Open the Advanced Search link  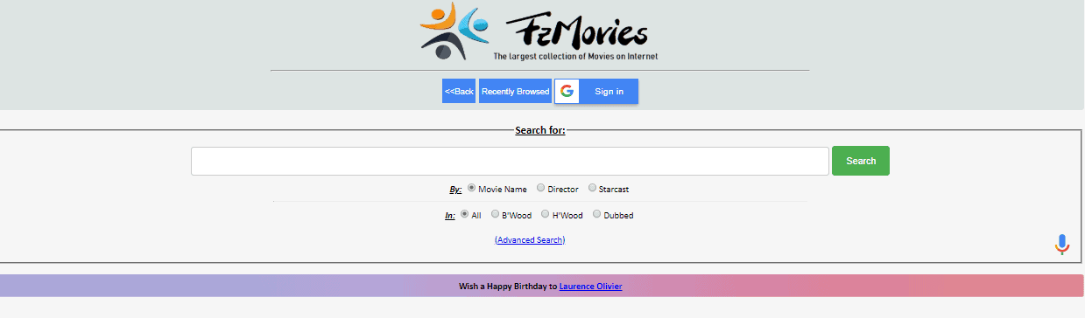click(530, 239)
